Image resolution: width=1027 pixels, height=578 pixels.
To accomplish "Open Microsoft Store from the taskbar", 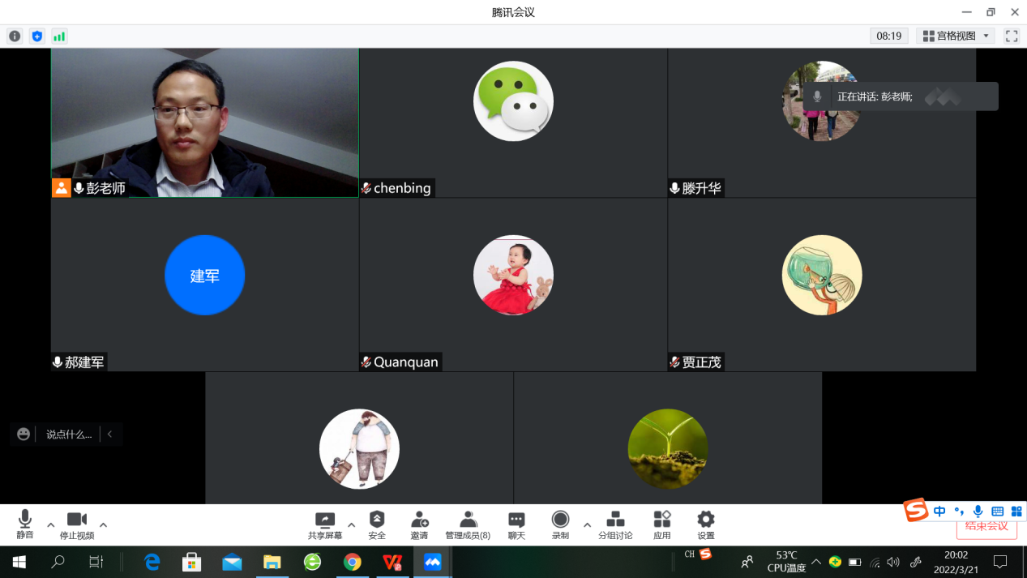I will (x=191, y=562).
